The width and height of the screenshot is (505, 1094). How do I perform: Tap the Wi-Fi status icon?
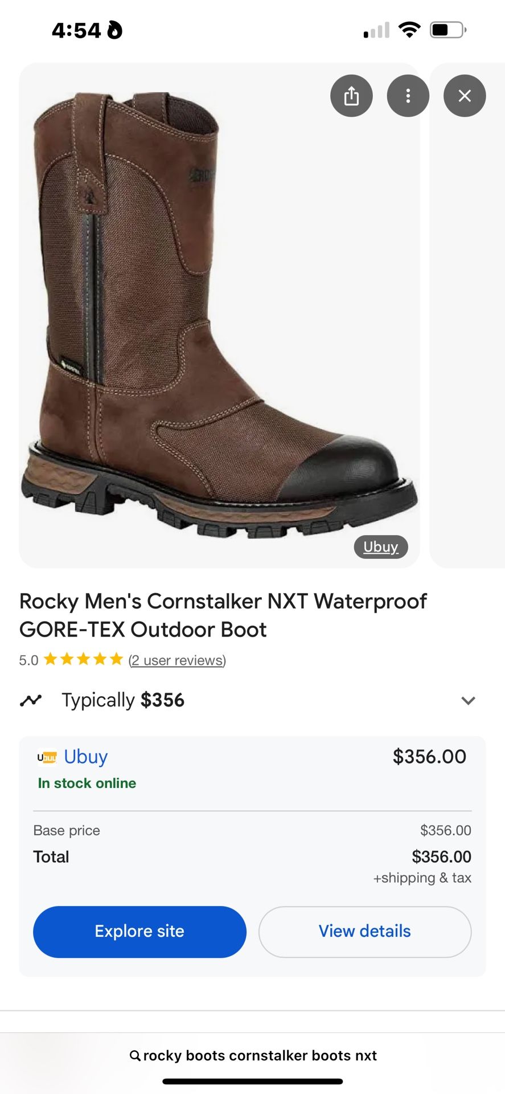[409, 30]
